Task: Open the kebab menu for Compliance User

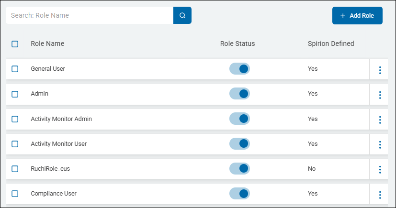Action: pyautogui.click(x=380, y=194)
